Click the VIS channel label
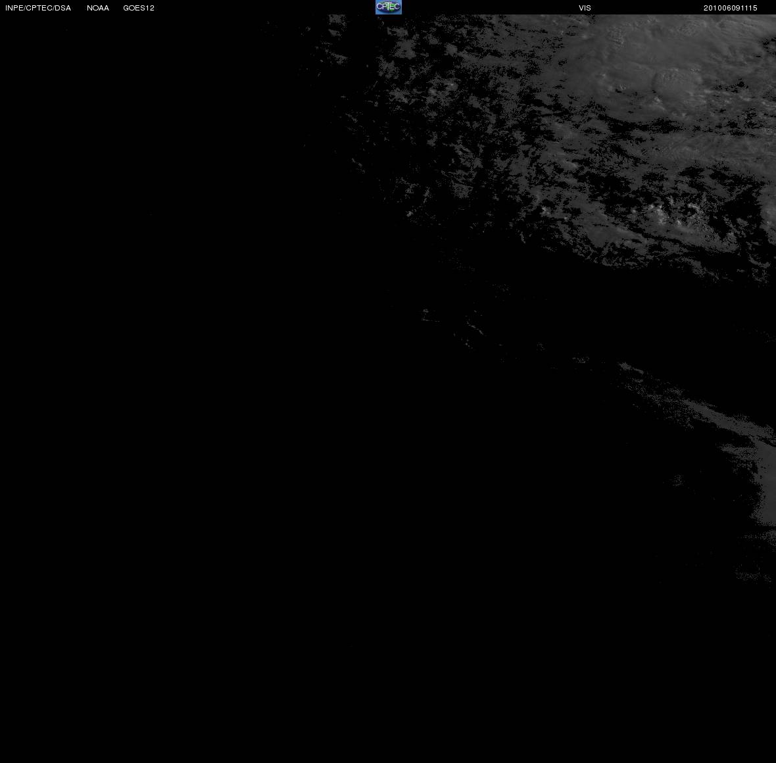Screen dimensions: 776x763 (x=585, y=8)
